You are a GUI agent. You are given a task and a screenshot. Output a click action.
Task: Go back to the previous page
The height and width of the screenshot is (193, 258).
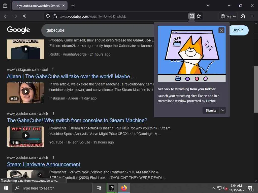(6, 16)
